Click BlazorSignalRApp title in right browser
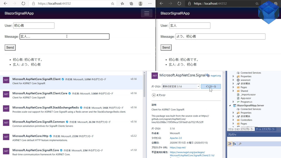The width and height of the screenshot is (281, 158). pos(175,13)
